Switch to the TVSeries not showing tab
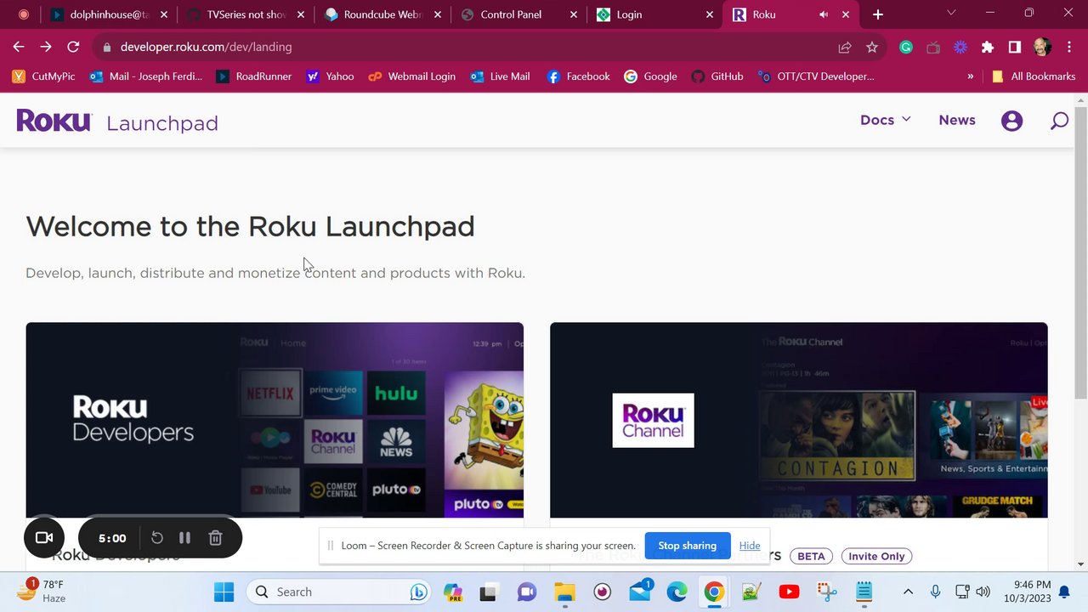 [246, 14]
